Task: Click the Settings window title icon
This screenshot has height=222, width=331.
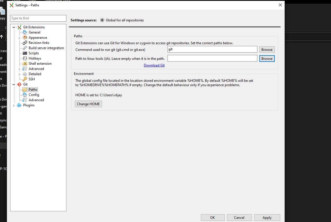Action: point(12,5)
